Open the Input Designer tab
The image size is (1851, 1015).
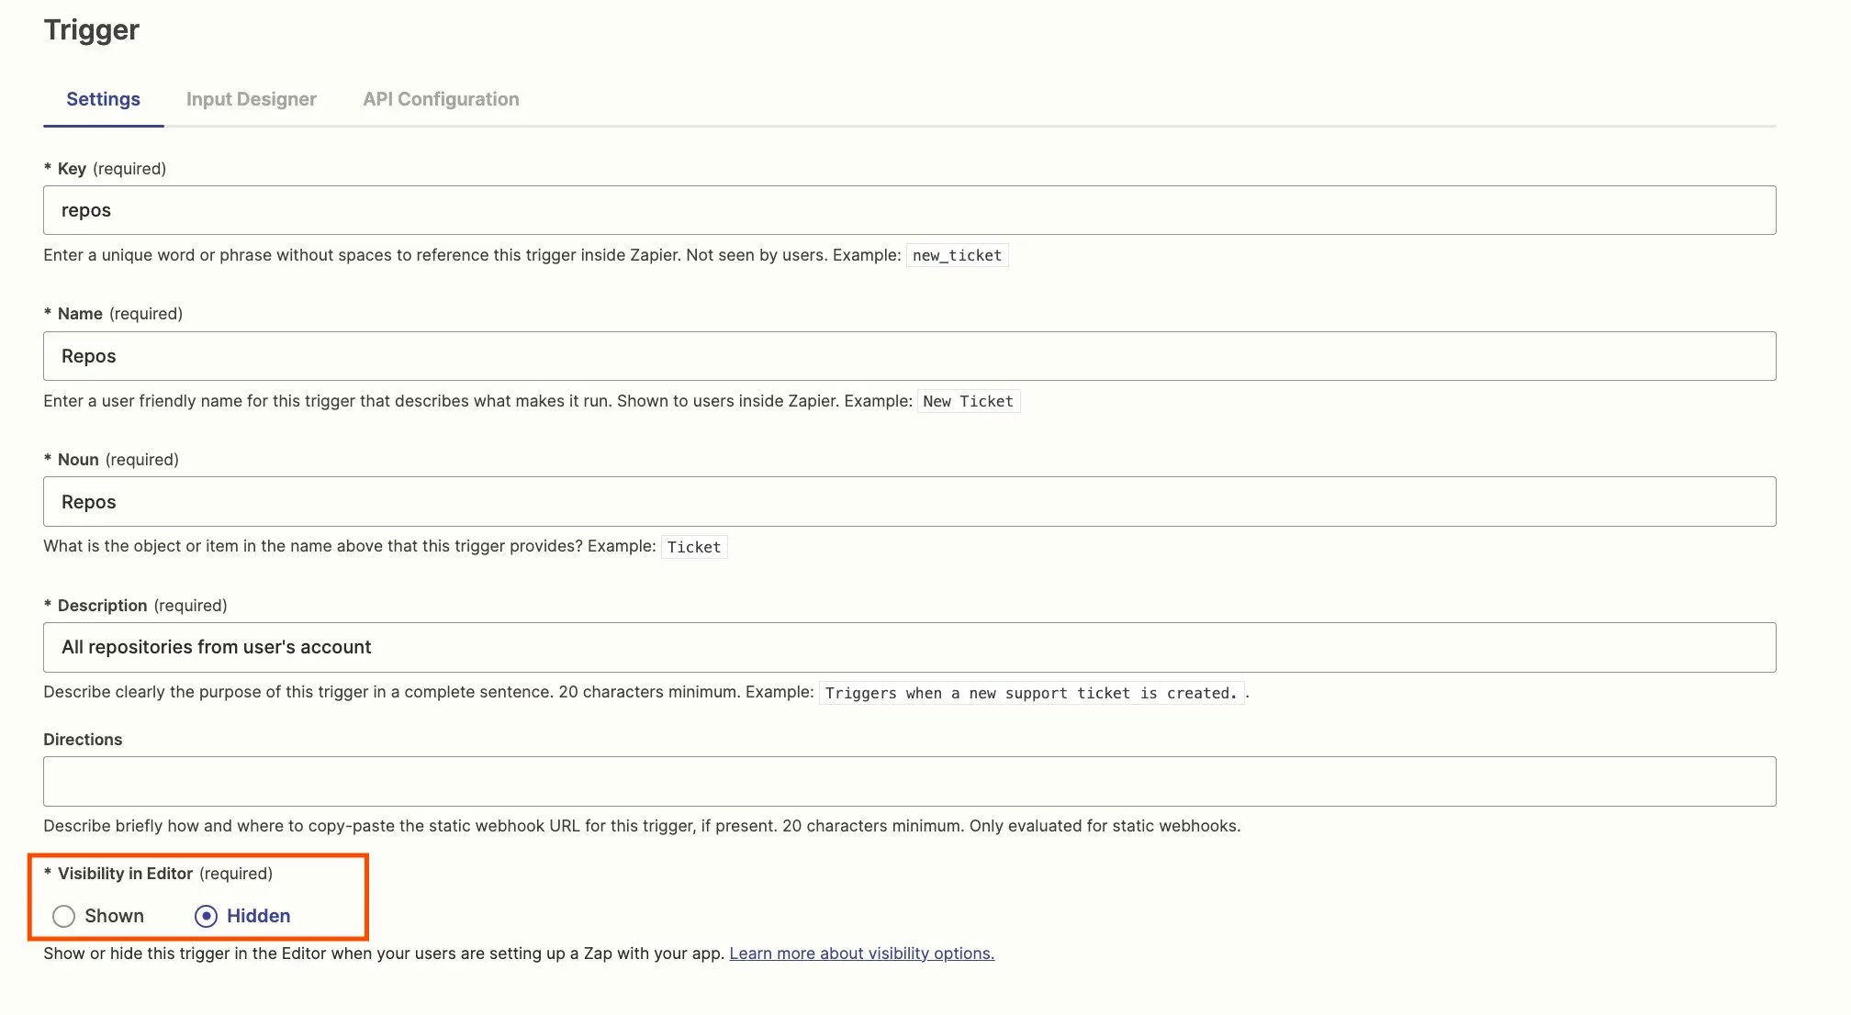click(251, 99)
